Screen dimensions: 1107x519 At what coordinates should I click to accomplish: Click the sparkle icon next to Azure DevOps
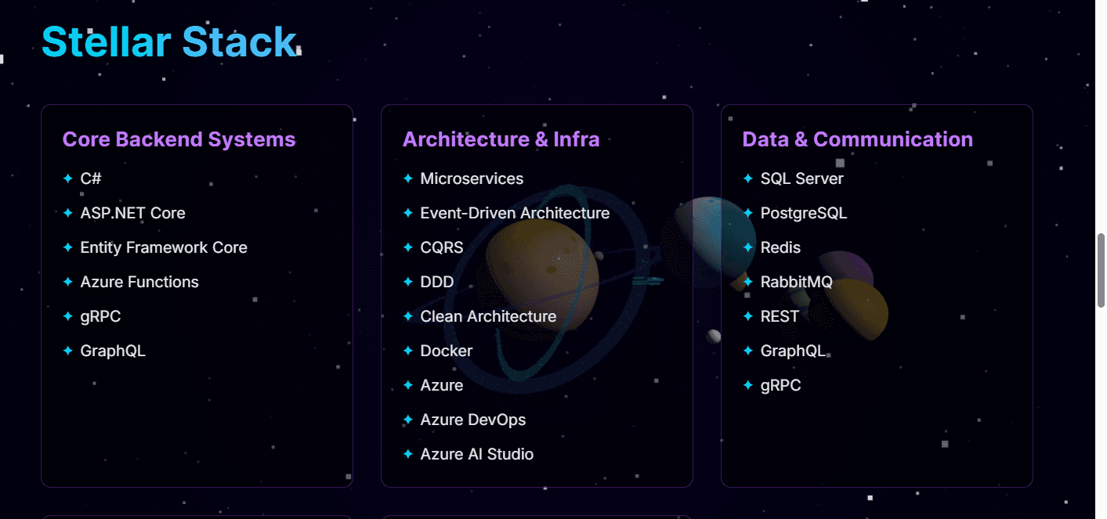[x=407, y=419]
